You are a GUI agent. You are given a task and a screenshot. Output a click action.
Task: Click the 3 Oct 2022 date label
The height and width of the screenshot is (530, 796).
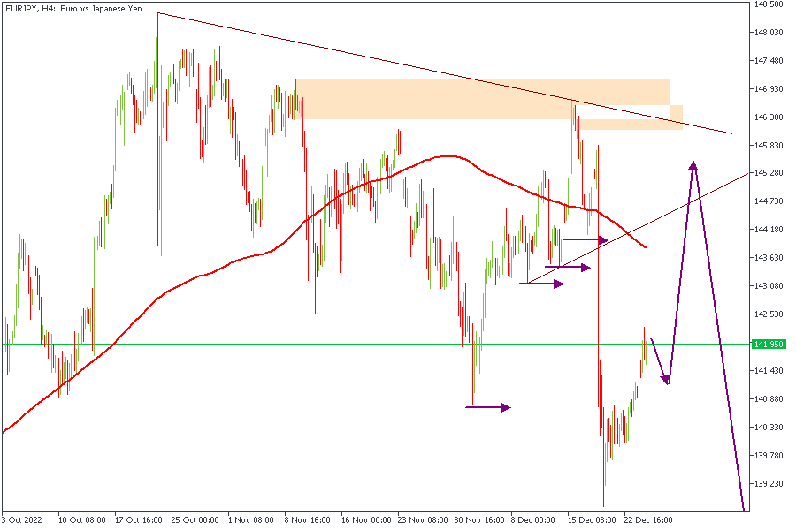coord(23,520)
